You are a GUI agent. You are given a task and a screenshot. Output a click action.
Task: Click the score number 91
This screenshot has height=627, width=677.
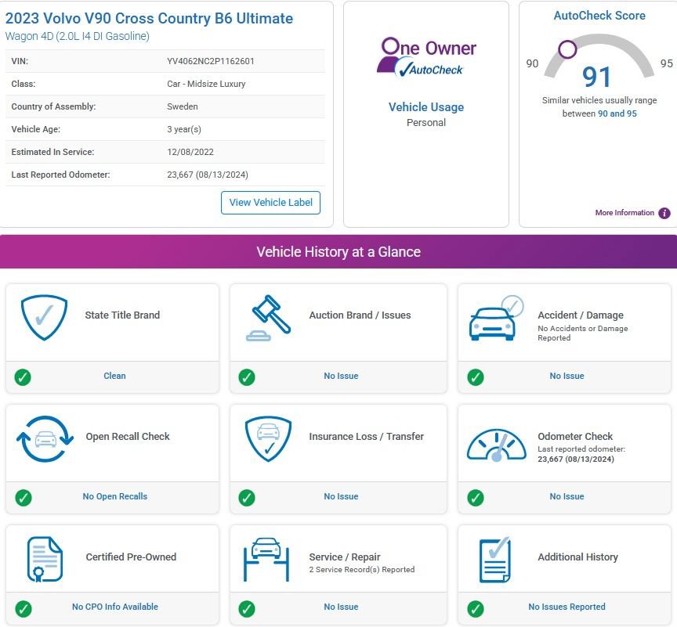pos(597,77)
